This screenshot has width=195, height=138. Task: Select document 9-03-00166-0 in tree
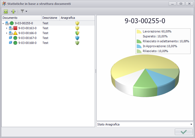point(27,33)
